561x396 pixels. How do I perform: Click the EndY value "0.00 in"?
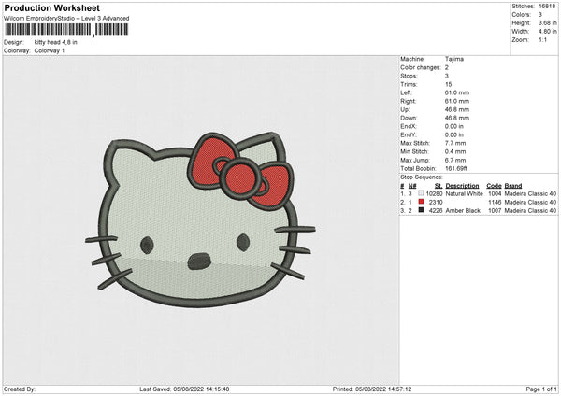tap(454, 134)
